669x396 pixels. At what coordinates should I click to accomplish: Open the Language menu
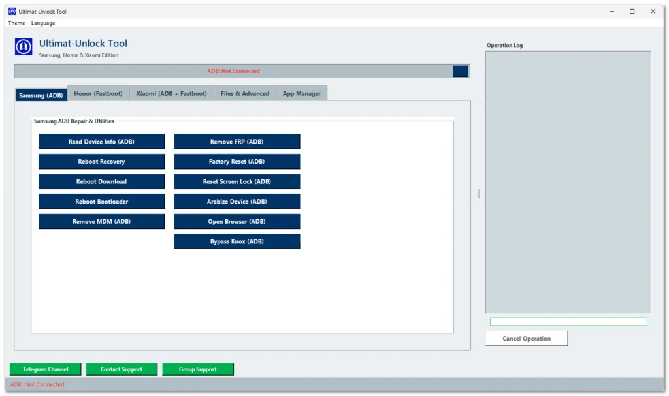(x=43, y=23)
